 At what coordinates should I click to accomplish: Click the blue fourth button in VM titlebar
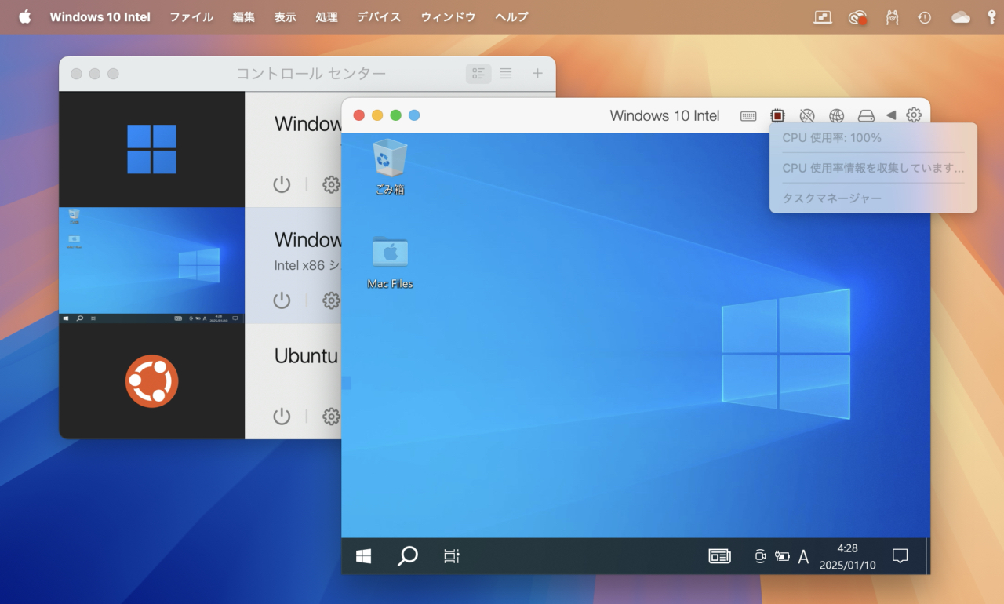pyautogui.click(x=414, y=115)
